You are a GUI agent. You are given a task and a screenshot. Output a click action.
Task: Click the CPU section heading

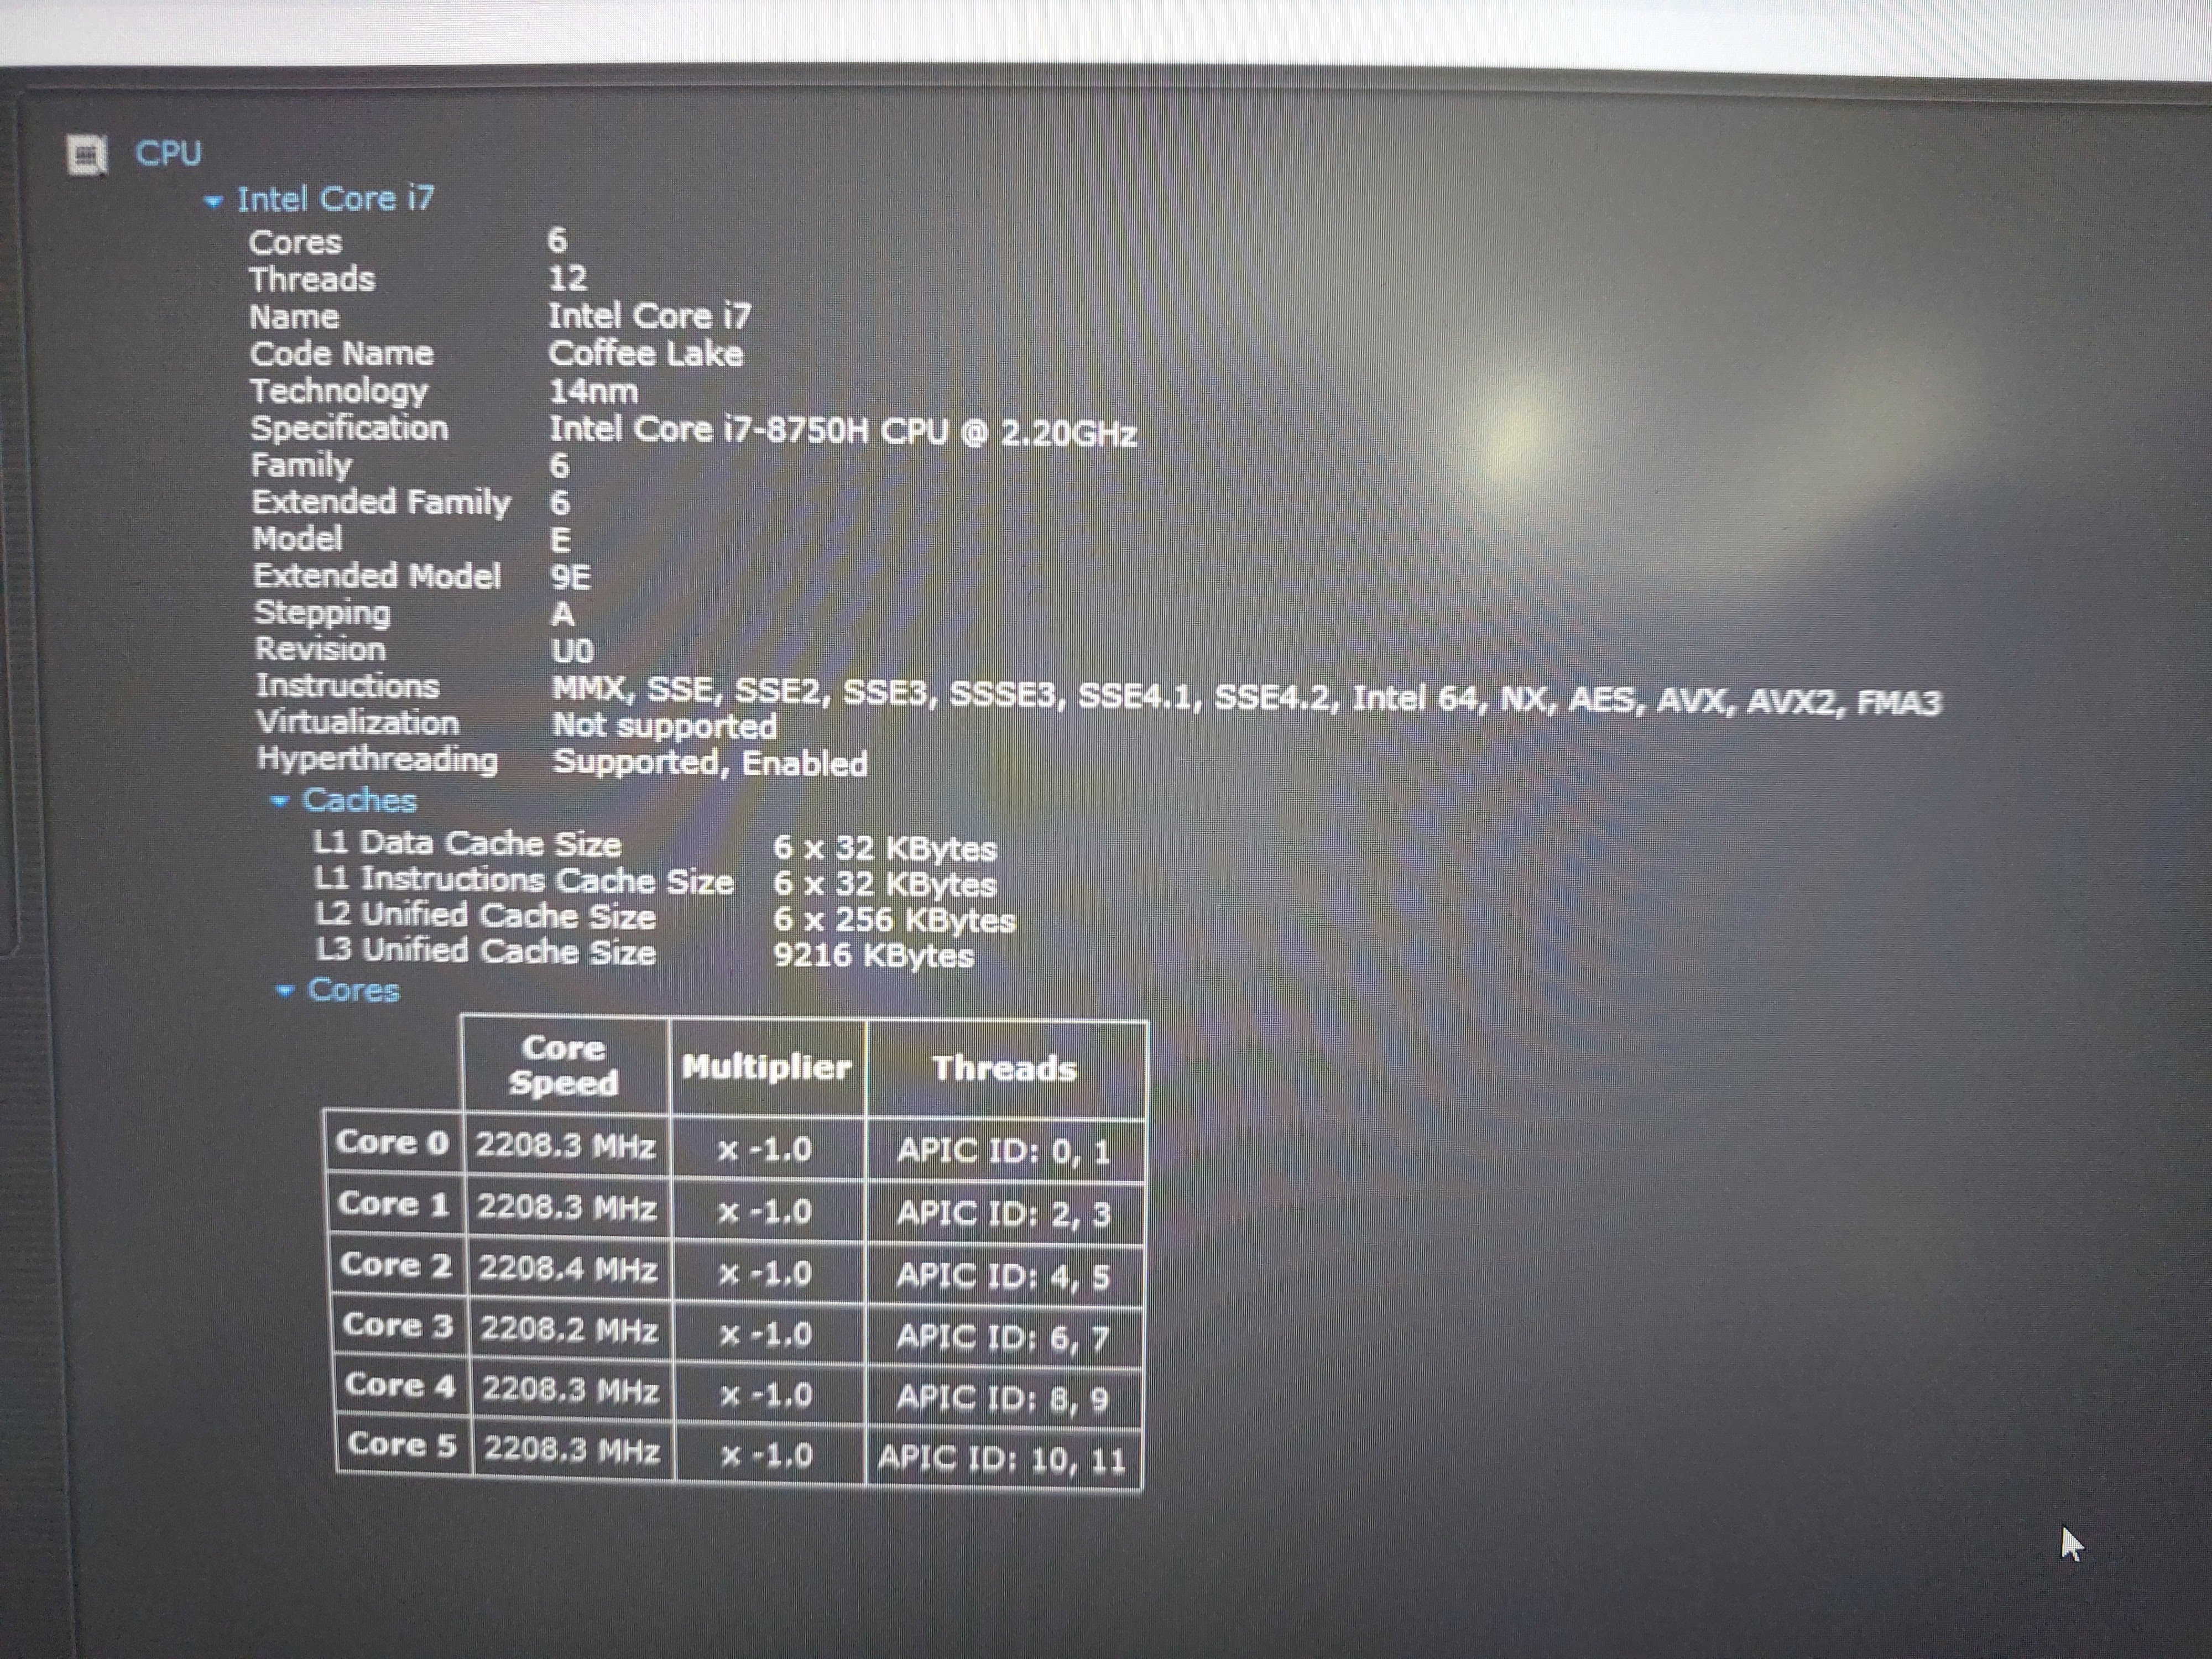click(168, 153)
